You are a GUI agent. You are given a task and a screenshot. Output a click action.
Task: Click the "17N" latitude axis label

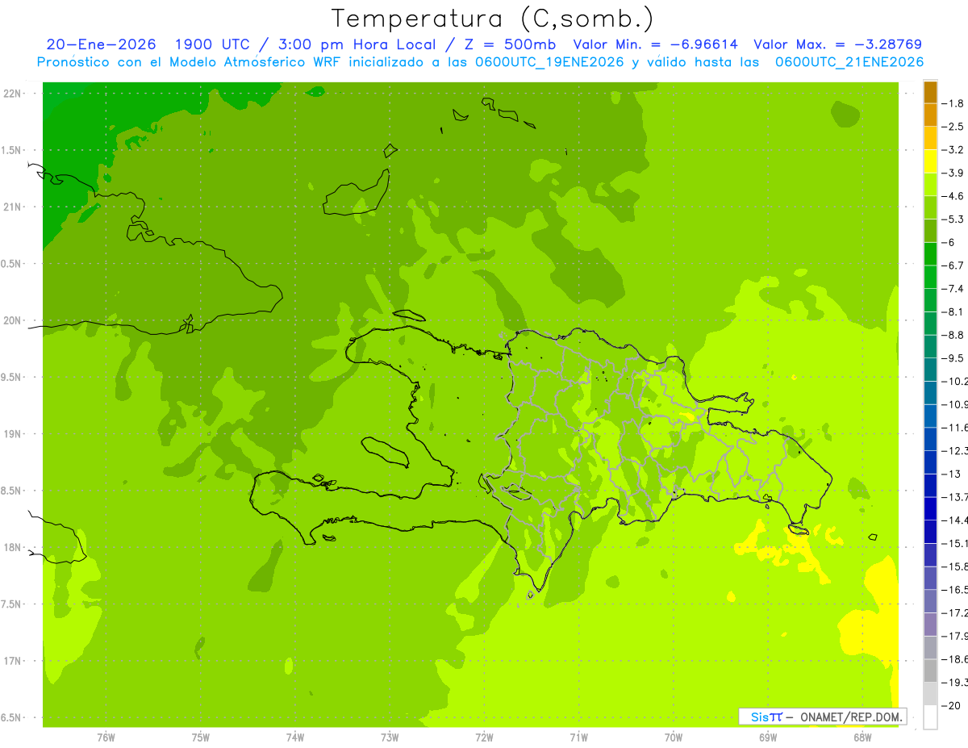[x=14, y=662]
